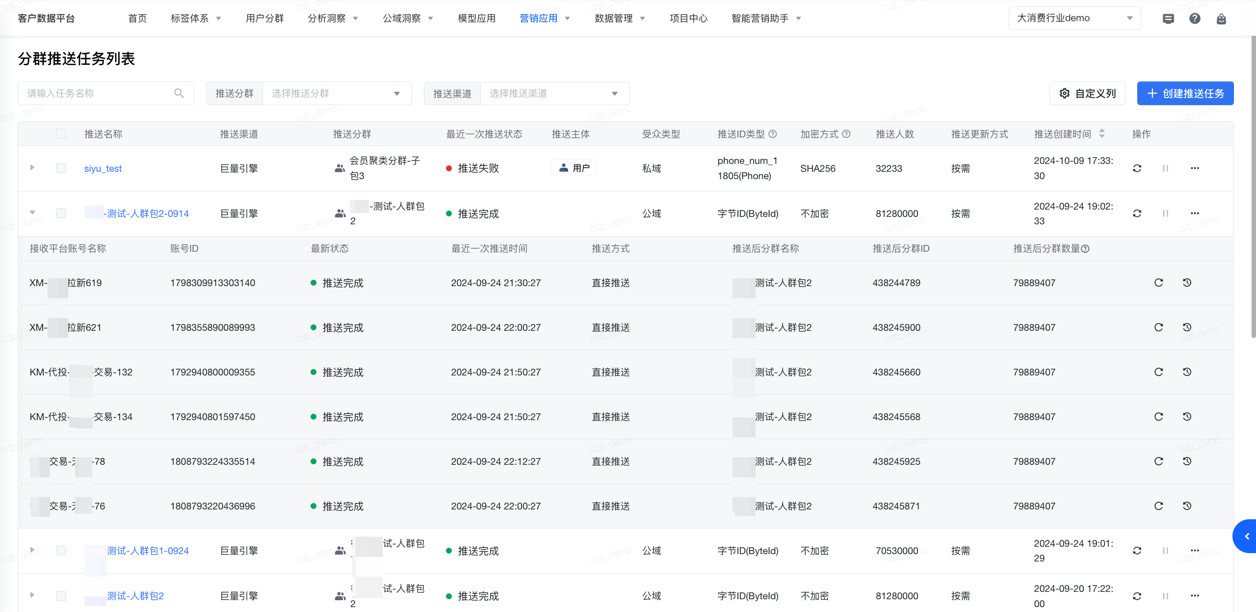The height and width of the screenshot is (612, 1256).
Task: Open the user account icon
Action: [x=1221, y=19]
